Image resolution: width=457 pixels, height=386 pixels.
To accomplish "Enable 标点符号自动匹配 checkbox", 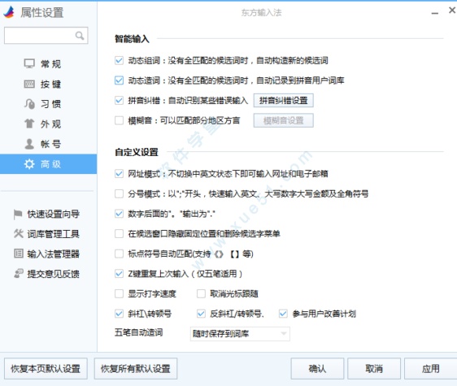I will [x=119, y=254].
